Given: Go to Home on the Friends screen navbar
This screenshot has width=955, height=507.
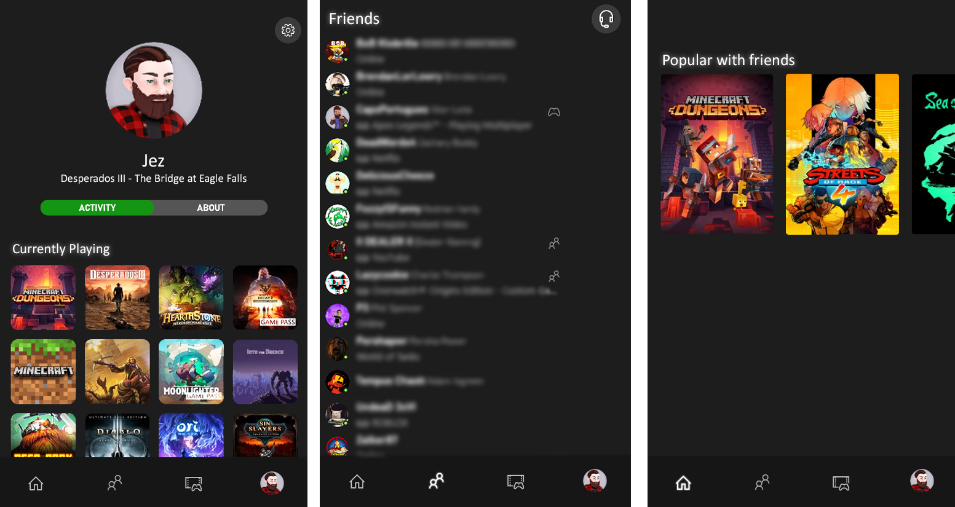Looking at the screenshot, I should [x=357, y=481].
